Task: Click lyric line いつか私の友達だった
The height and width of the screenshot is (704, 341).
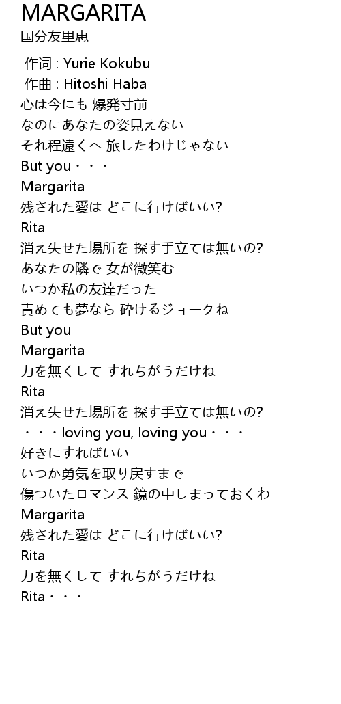Action: [x=89, y=288]
